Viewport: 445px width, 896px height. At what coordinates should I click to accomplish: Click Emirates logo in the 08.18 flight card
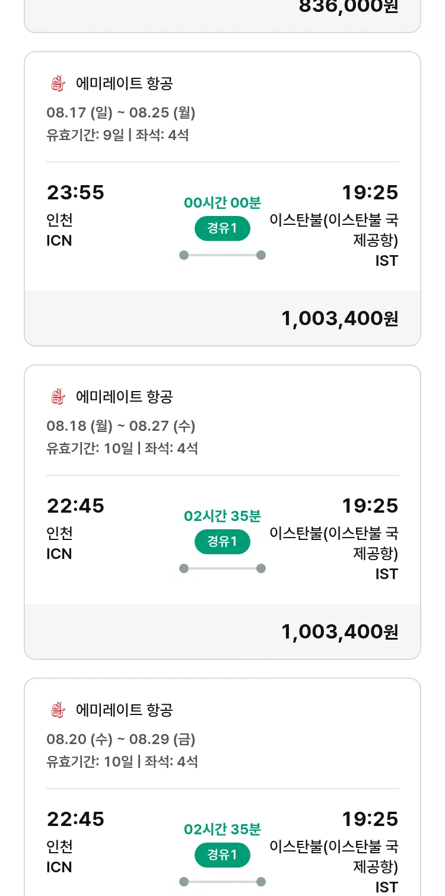(58, 397)
